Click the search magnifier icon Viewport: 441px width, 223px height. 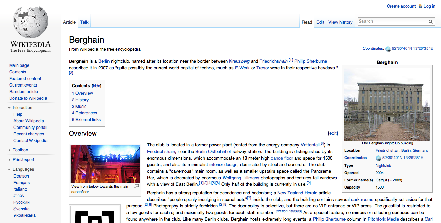(431, 22)
